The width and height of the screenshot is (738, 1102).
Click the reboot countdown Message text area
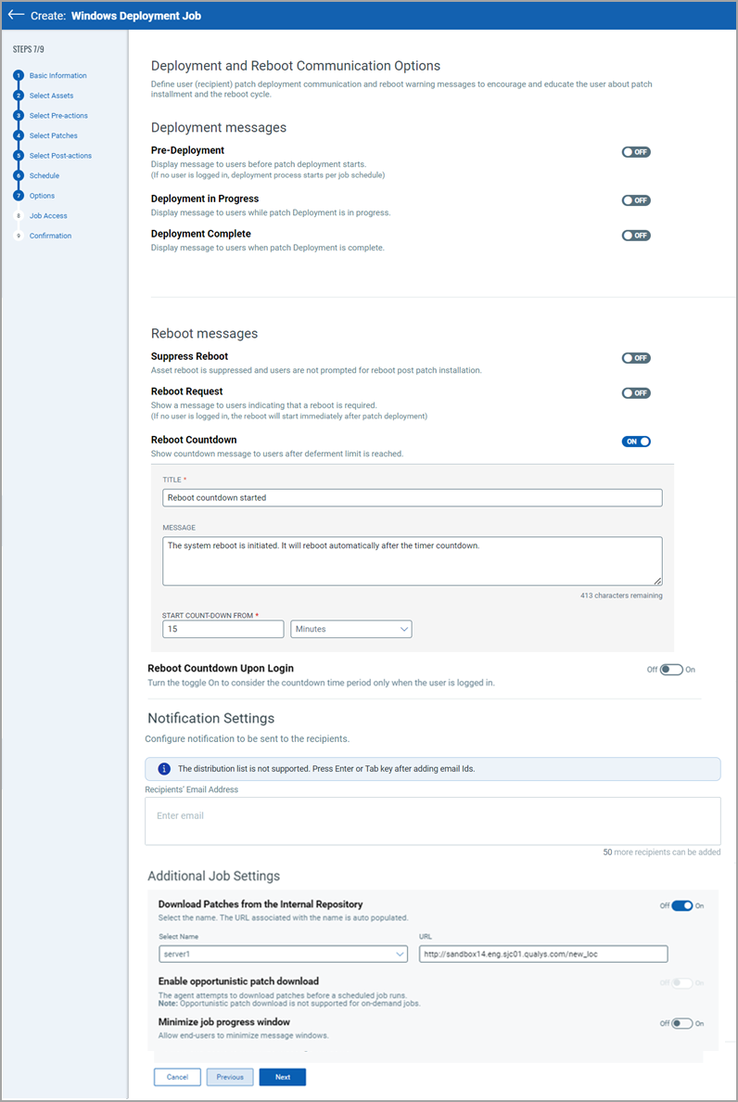413,561
